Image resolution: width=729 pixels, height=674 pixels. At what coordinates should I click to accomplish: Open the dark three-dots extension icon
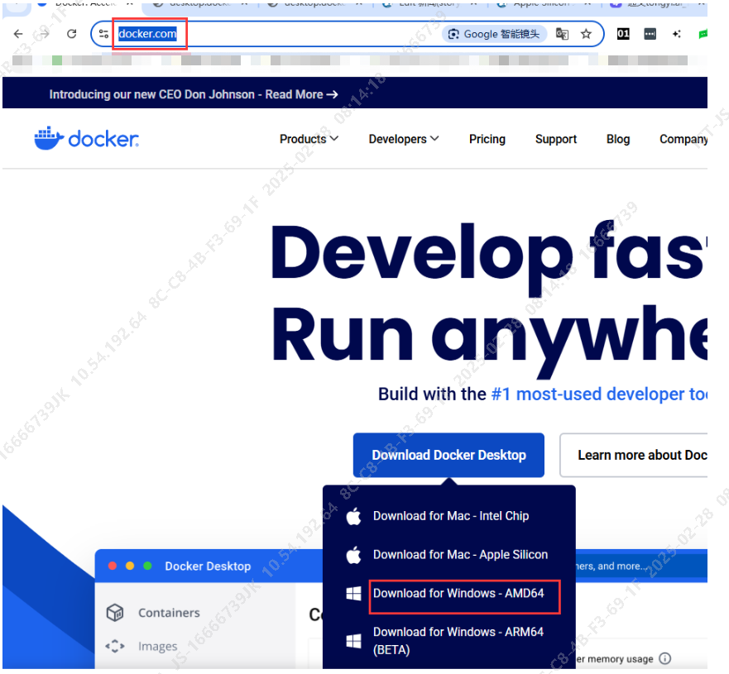click(x=650, y=33)
